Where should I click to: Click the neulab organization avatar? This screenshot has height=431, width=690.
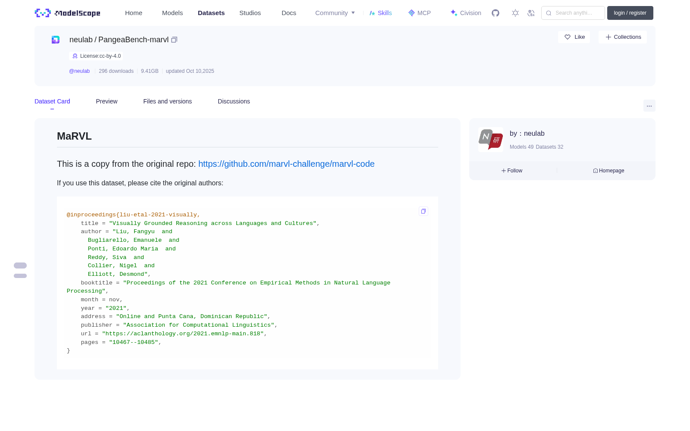coord(491,140)
